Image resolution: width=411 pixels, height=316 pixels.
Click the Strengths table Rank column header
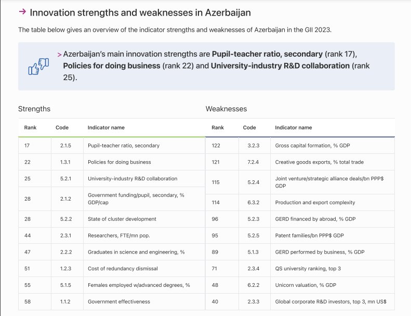click(x=30, y=127)
